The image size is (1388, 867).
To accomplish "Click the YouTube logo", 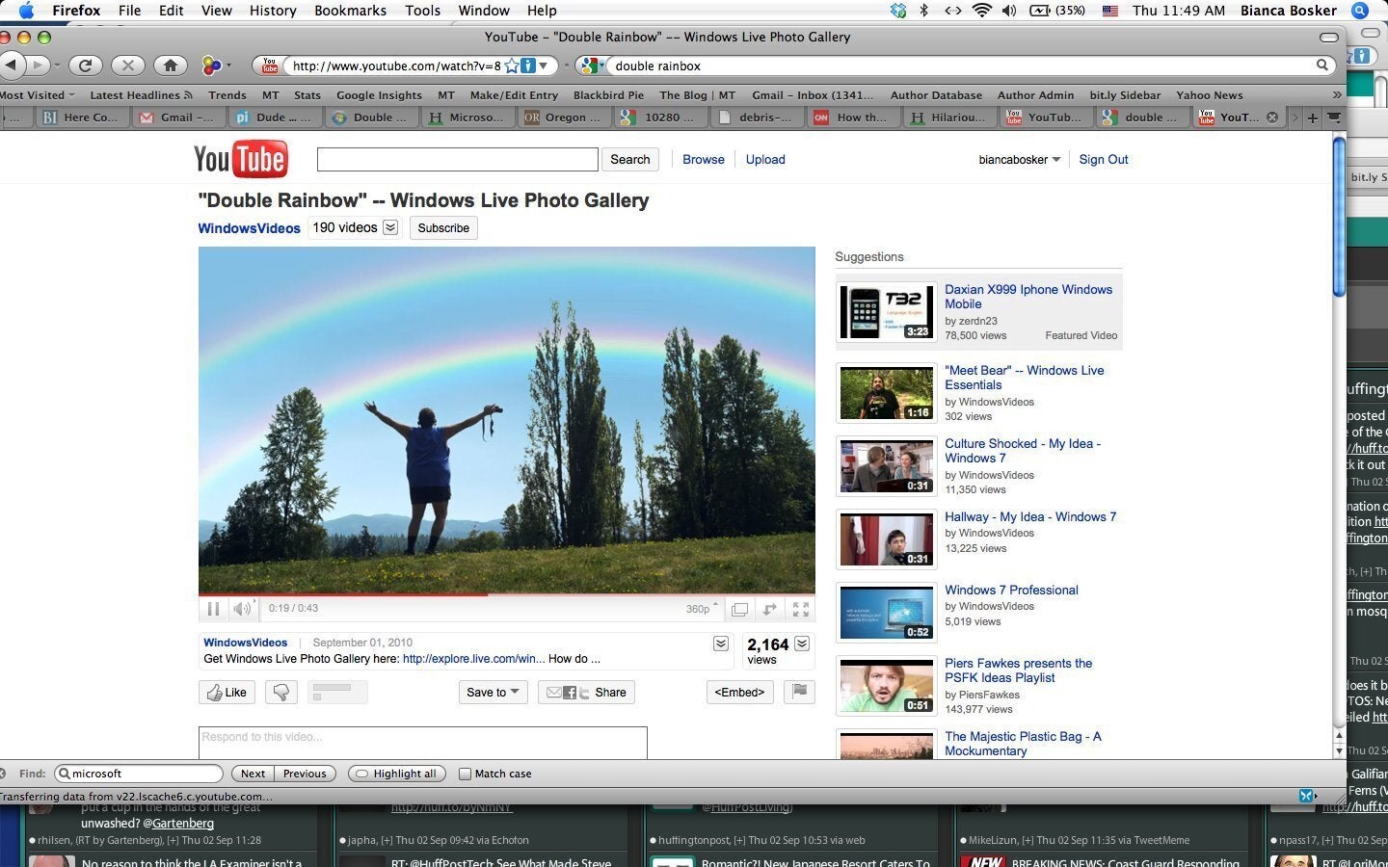I will pyautogui.click(x=240, y=160).
